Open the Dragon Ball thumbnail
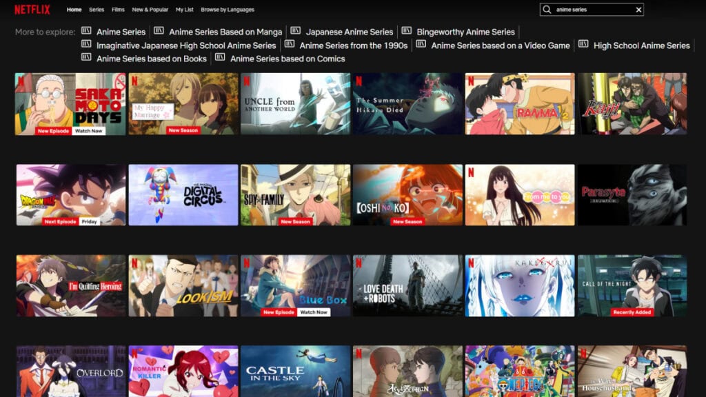The width and height of the screenshot is (706, 397). (71, 195)
